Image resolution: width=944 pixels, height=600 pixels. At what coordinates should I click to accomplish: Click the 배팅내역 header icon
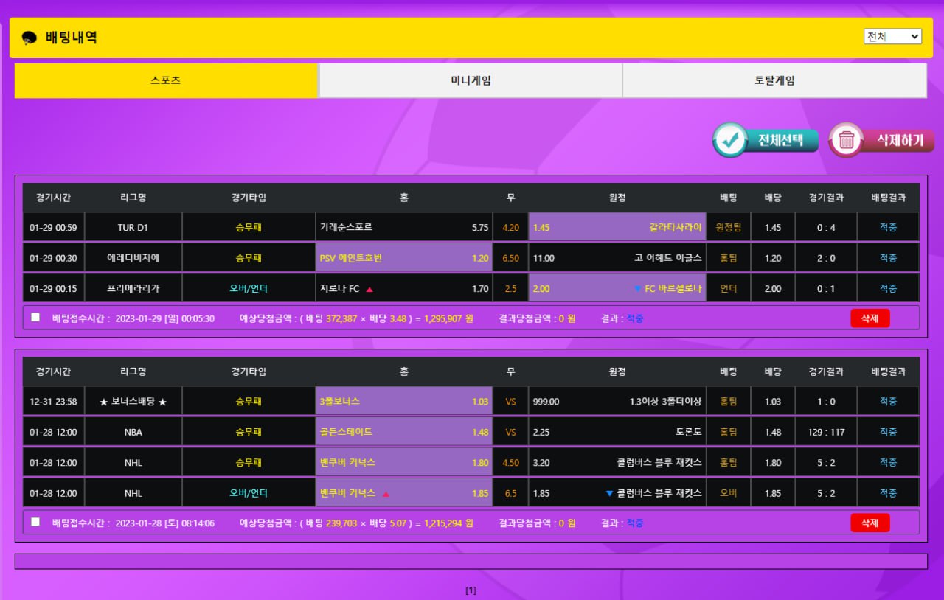pos(29,38)
